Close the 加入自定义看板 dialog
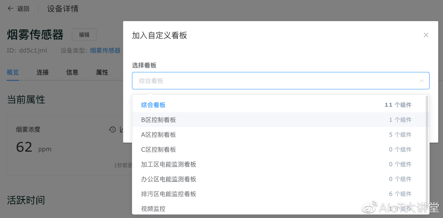The height and width of the screenshot is (218, 443). click(x=426, y=35)
